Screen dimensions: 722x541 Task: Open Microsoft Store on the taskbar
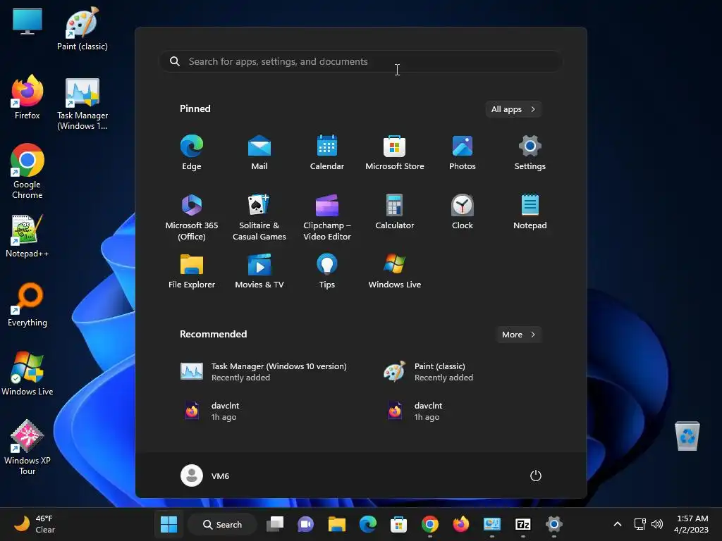(398, 524)
